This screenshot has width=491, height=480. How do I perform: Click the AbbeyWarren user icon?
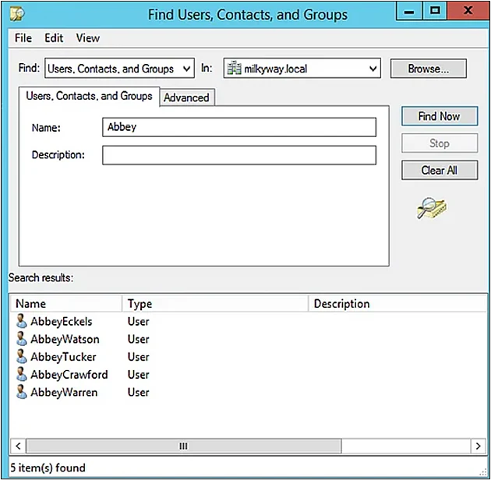click(21, 392)
